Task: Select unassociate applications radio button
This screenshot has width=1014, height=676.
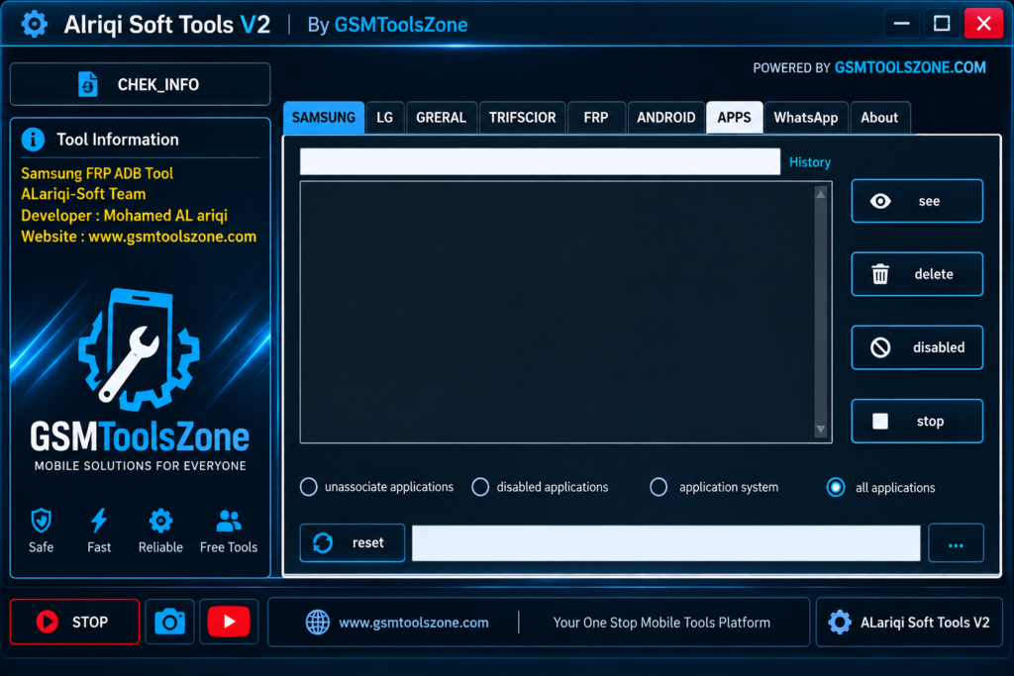Action: click(309, 487)
